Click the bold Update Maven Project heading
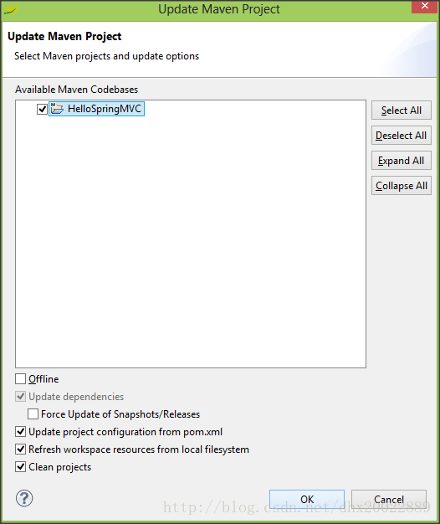 (64, 36)
